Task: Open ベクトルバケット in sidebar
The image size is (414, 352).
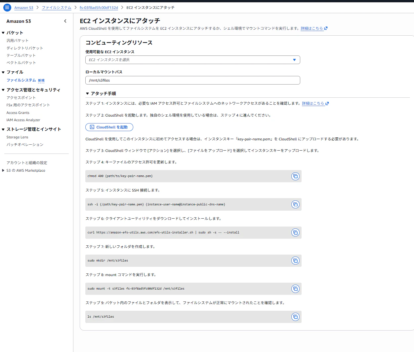Action: (x=21, y=63)
